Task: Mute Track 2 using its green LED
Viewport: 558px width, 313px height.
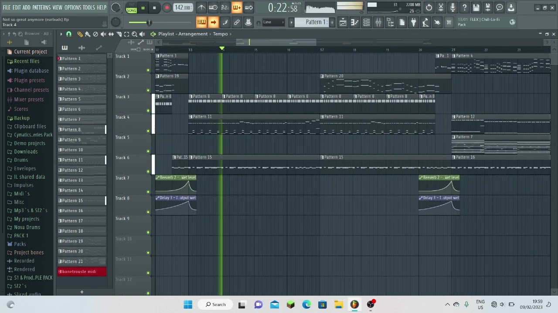Action: tap(148, 90)
